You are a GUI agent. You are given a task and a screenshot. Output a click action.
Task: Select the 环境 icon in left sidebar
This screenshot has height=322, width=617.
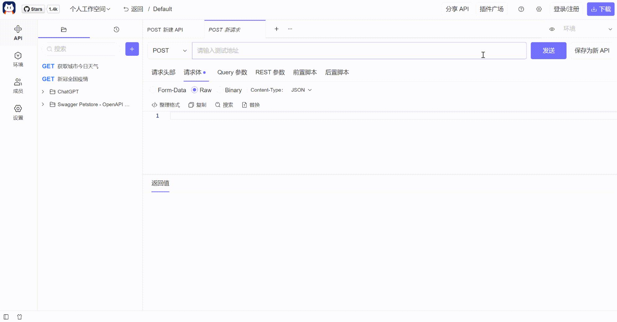pos(18,59)
